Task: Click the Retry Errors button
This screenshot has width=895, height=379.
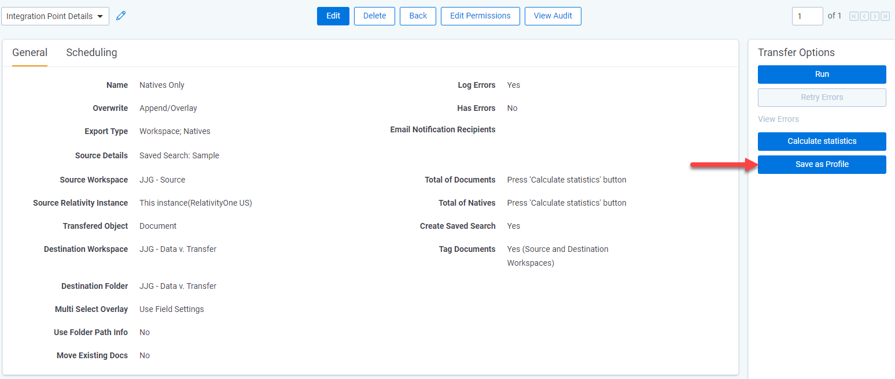Action: click(822, 98)
